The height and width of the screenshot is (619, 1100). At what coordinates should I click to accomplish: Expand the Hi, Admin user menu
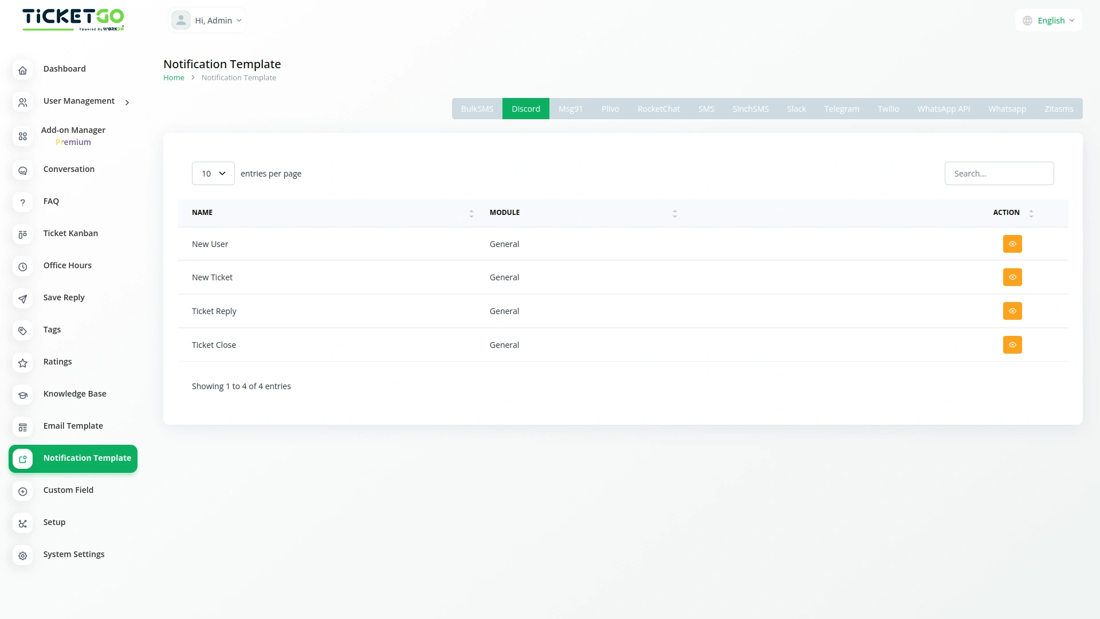(207, 21)
